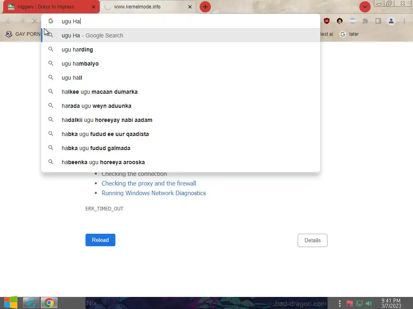
Task: Toggle the browser side panel icon
Action: coord(378,21)
